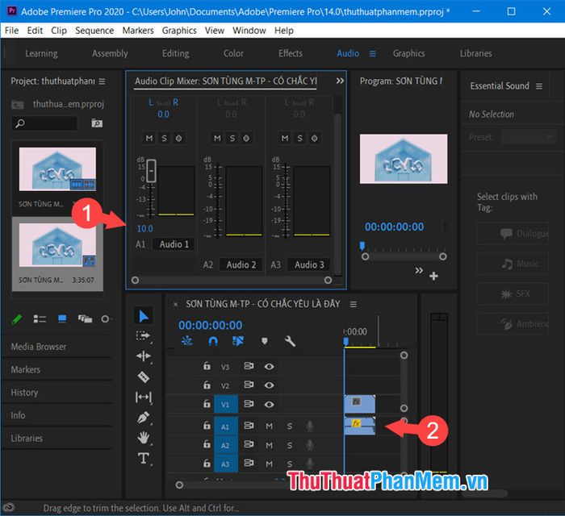Image resolution: width=565 pixels, height=516 pixels.
Task: Toggle keyframe write for Audio 1 mixer
Action: coord(178,138)
